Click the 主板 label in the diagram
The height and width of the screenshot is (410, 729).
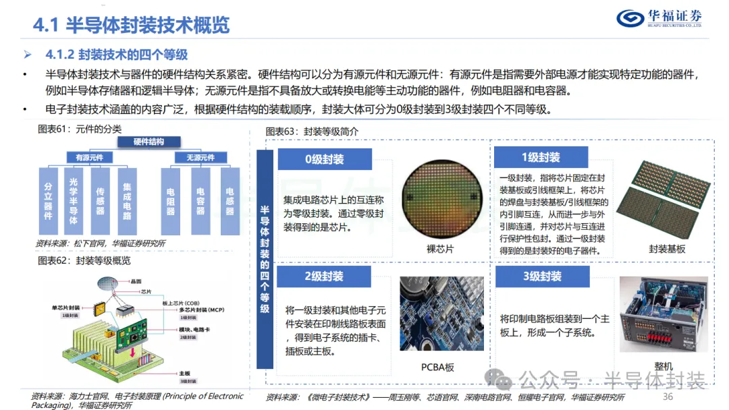coord(184,374)
